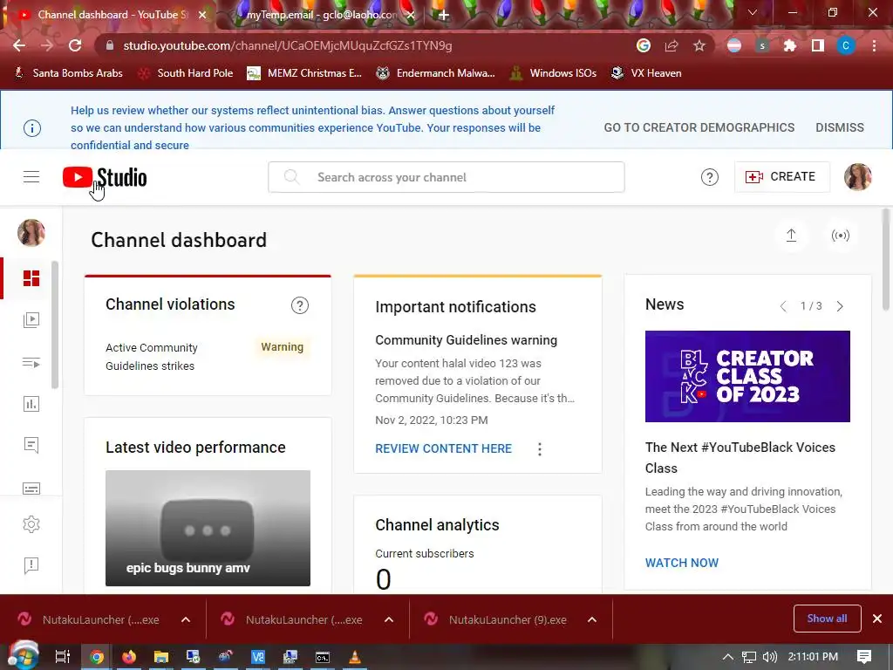Open Endermanch Malwa... bookmark
Screen dimensions: 893x670
pyautogui.click(x=436, y=73)
